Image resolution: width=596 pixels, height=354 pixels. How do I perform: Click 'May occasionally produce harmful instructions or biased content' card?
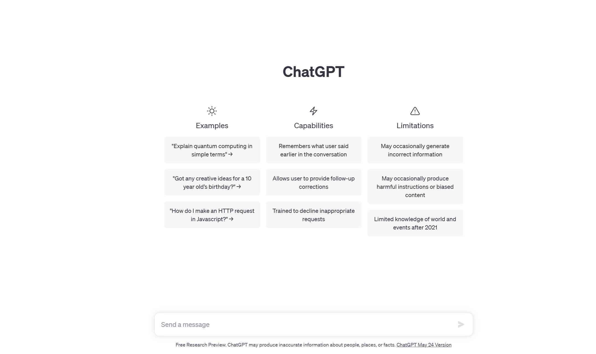pyautogui.click(x=415, y=186)
